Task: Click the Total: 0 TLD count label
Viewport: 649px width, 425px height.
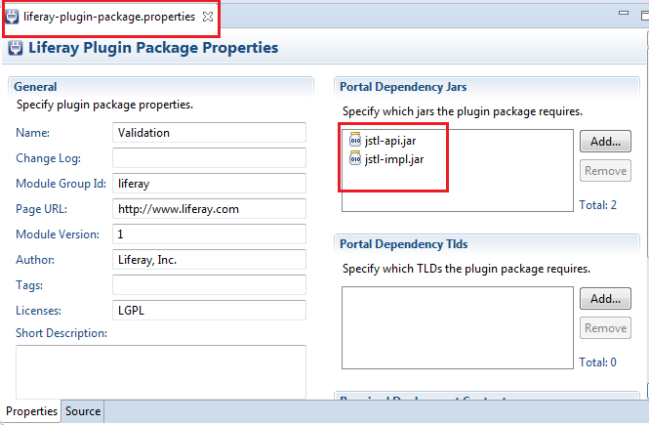Action: (597, 362)
